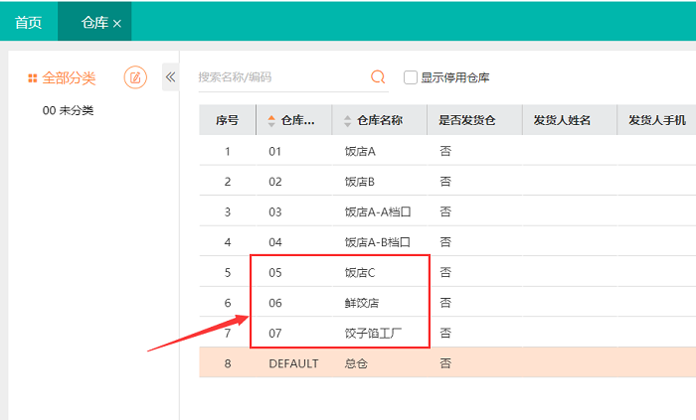Select the 饭店A warehouse row
The height and width of the screenshot is (420, 696).
pos(359,152)
